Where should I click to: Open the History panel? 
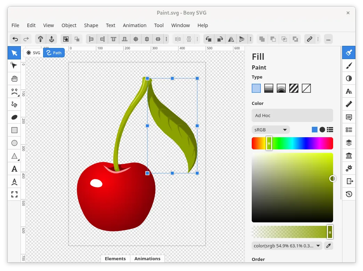pyautogui.click(x=349, y=194)
